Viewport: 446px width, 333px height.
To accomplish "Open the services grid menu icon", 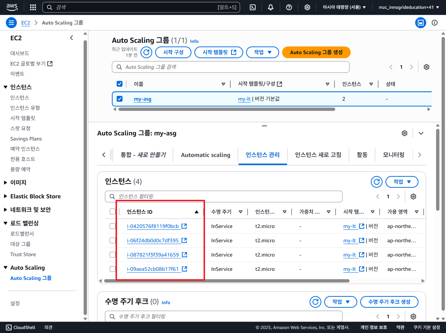I will [x=33, y=7].
